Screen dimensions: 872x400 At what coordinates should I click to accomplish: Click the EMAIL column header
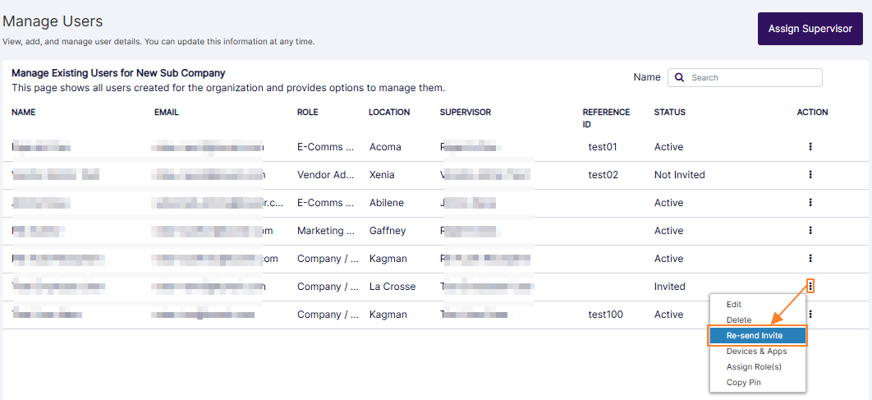167,113
